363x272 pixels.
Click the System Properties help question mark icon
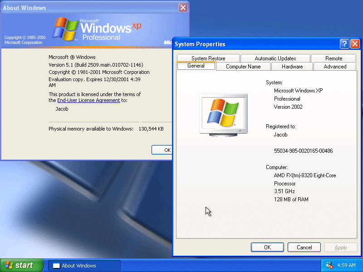coord(344,44)
